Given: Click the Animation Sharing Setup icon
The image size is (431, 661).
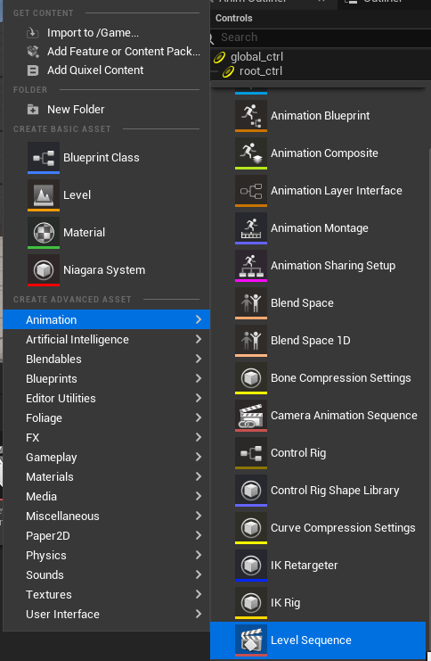Looking at the screenshot, I should tap(251, 266).
